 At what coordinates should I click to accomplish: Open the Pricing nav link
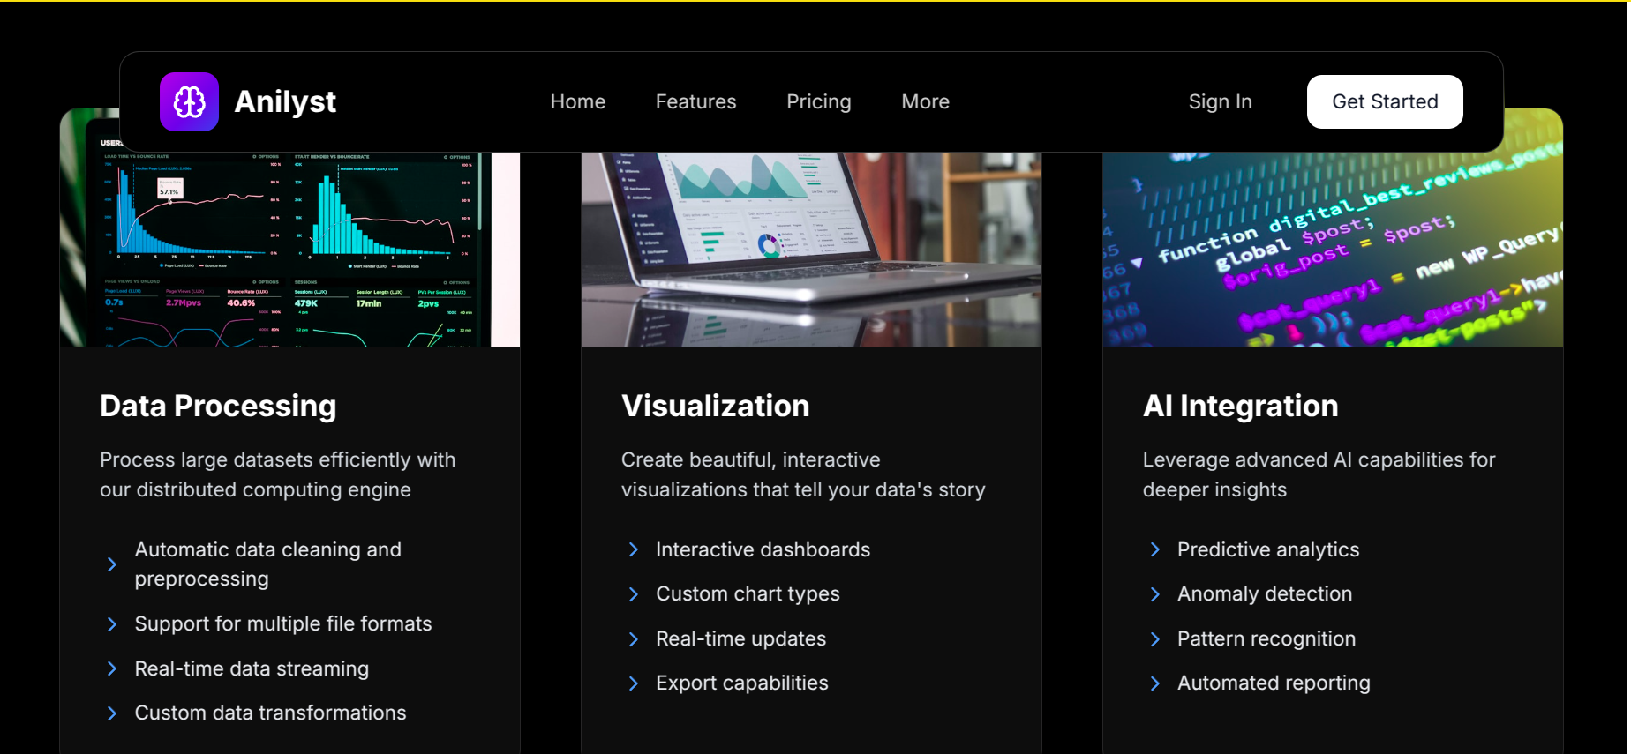(819, 101)
